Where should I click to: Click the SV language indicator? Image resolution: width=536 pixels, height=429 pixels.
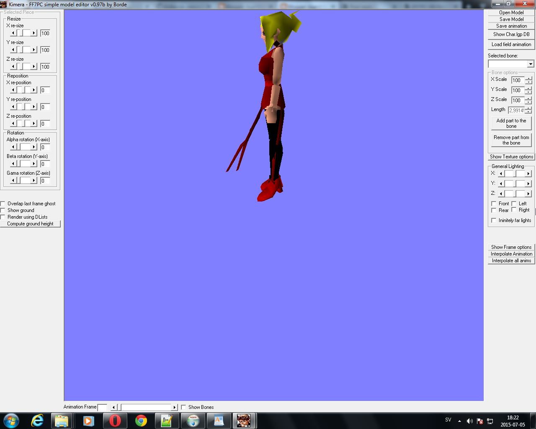click(448, 420)
